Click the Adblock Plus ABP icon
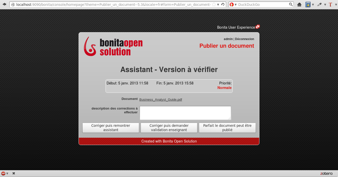The image size is (338, 177). 3,173
